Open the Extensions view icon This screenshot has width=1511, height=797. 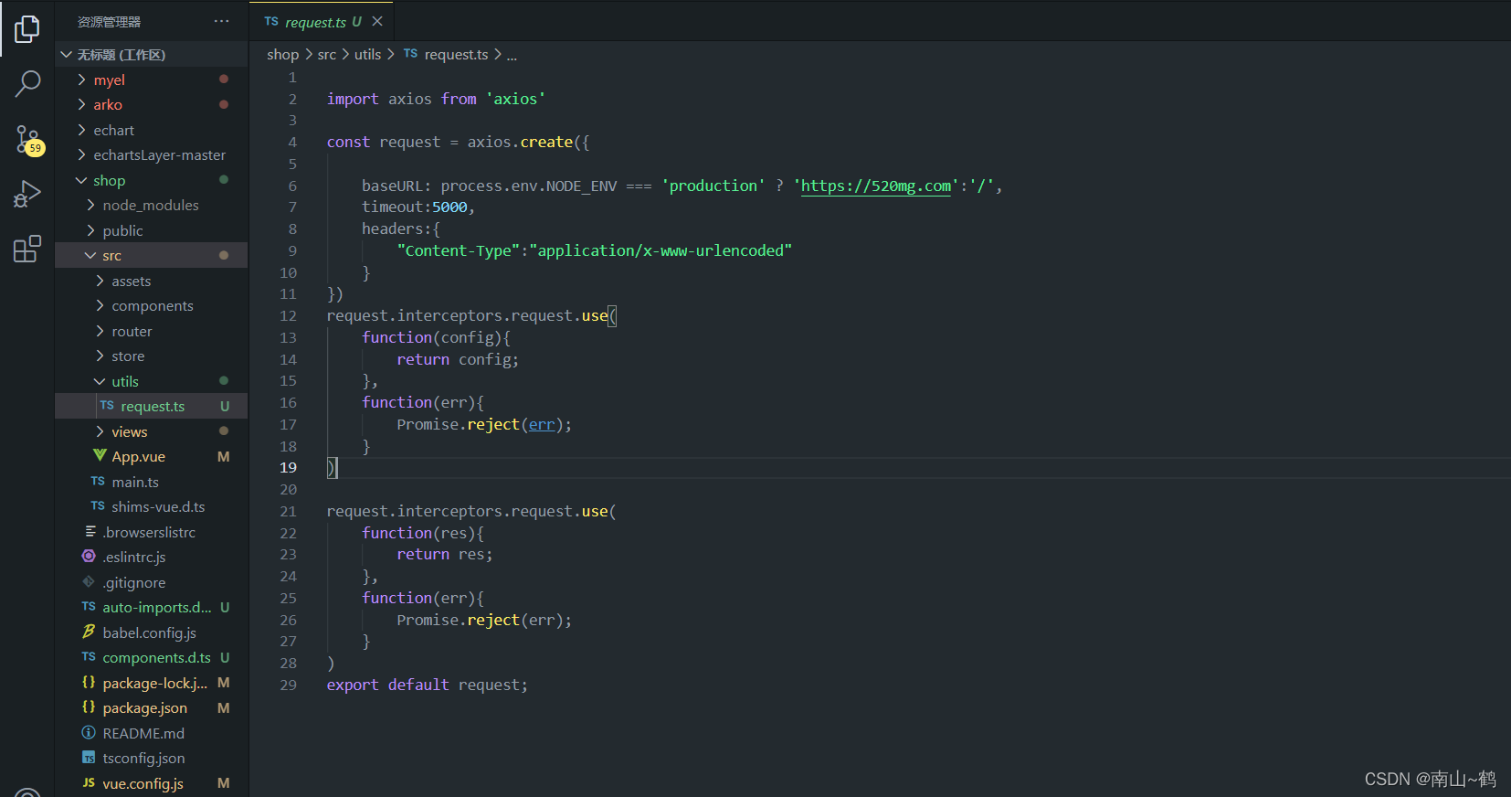[27, 249]
